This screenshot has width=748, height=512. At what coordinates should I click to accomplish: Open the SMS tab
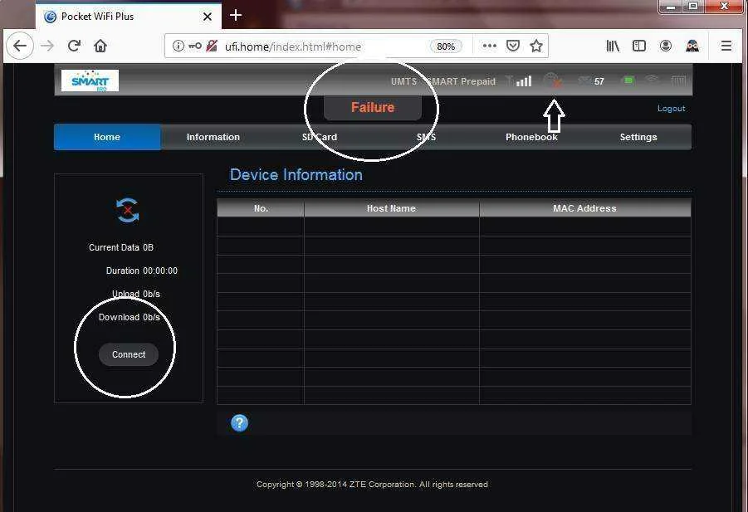click(426, 137)
